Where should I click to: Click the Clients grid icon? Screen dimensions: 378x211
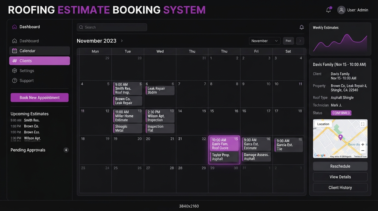coord(15,61)
